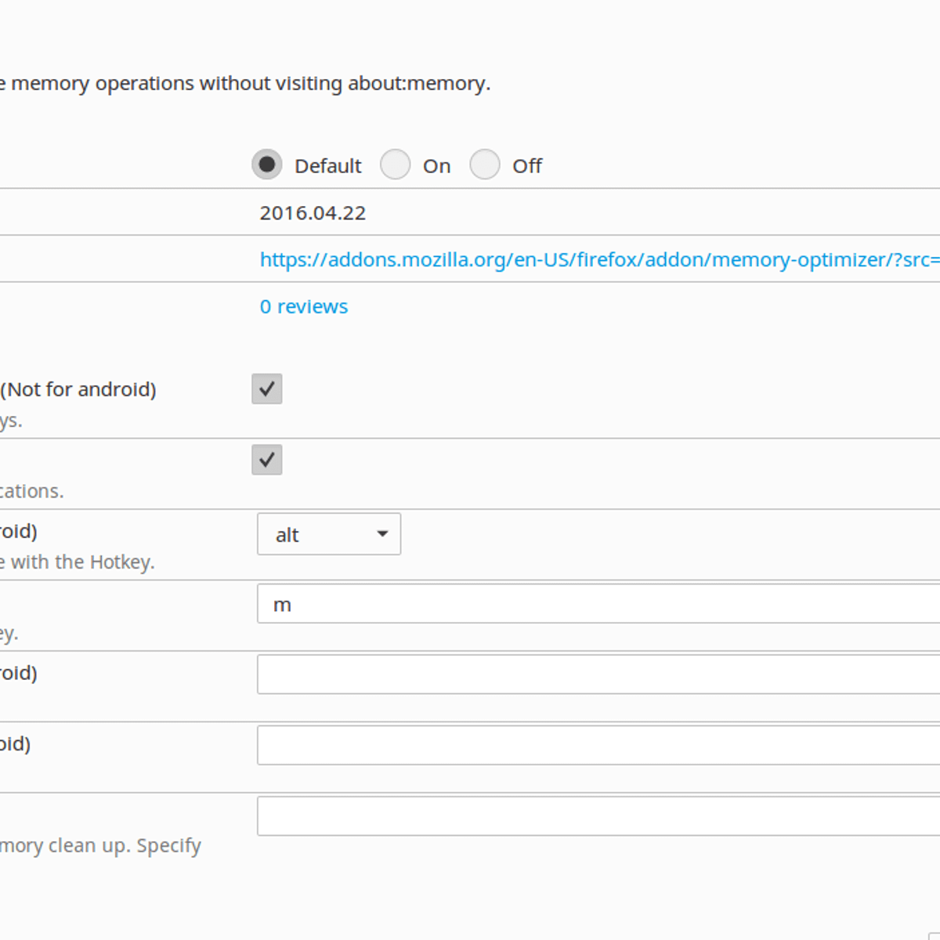Screen dimensions: 940x940
Task: Click the "with the Hotkey." description text
Action: pyautogui.click(x=78, y=562)
